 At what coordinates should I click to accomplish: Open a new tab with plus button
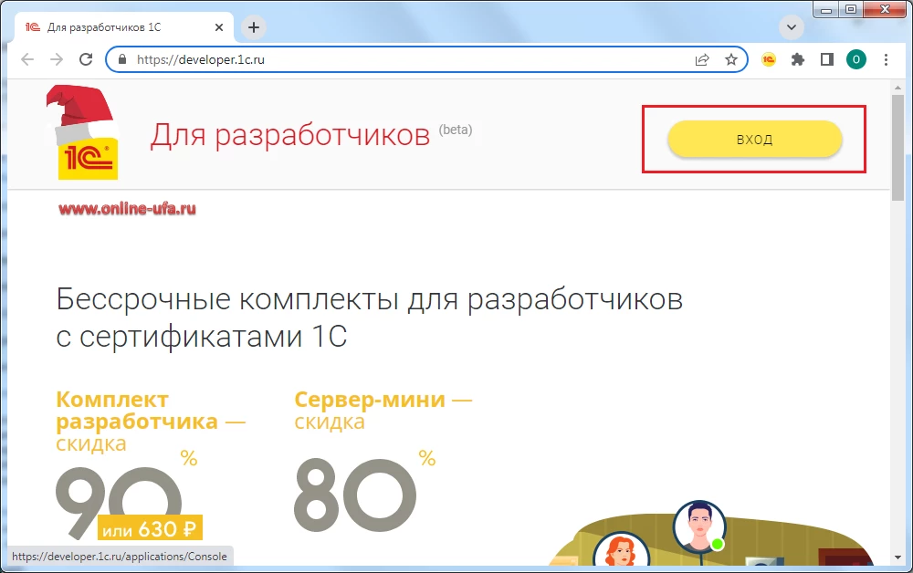[x=254, y=27]
